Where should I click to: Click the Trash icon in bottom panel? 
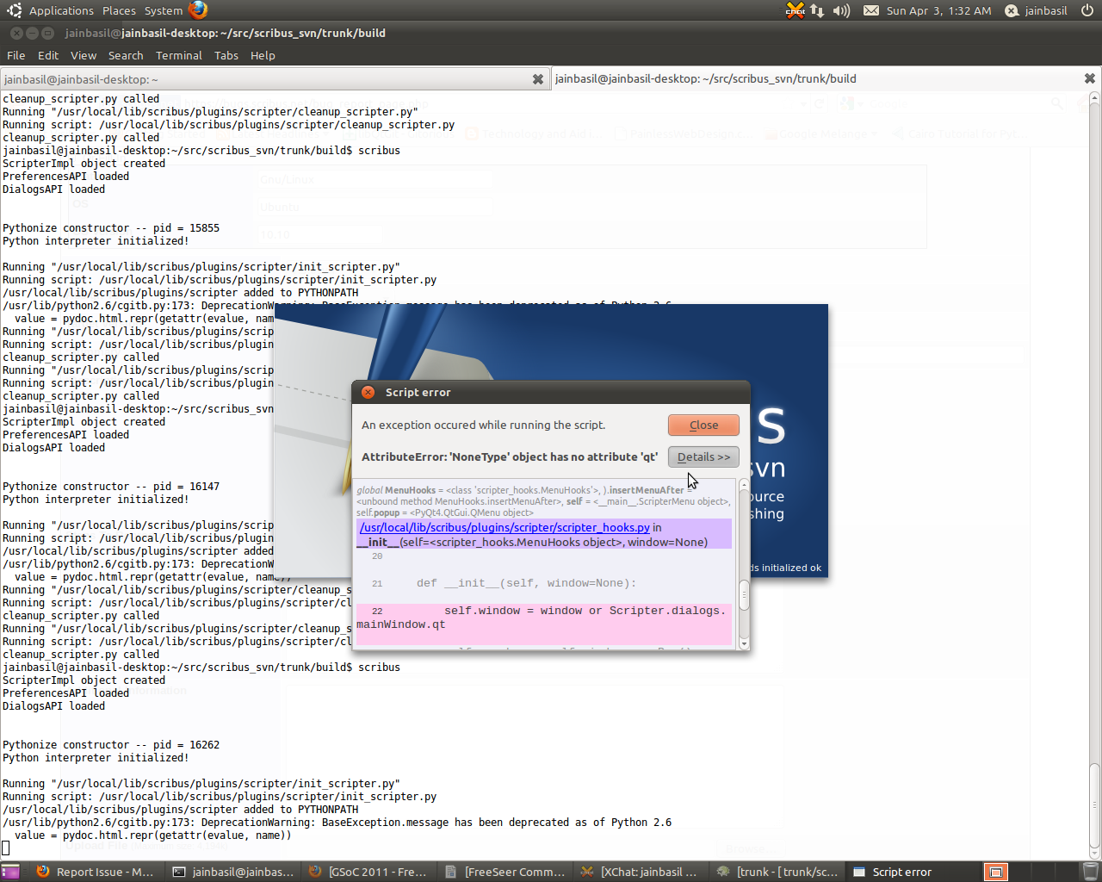point(1090,871)
